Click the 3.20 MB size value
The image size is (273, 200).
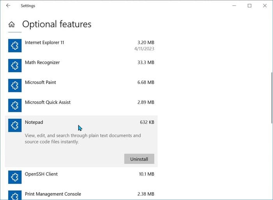[x=146, y=42]
